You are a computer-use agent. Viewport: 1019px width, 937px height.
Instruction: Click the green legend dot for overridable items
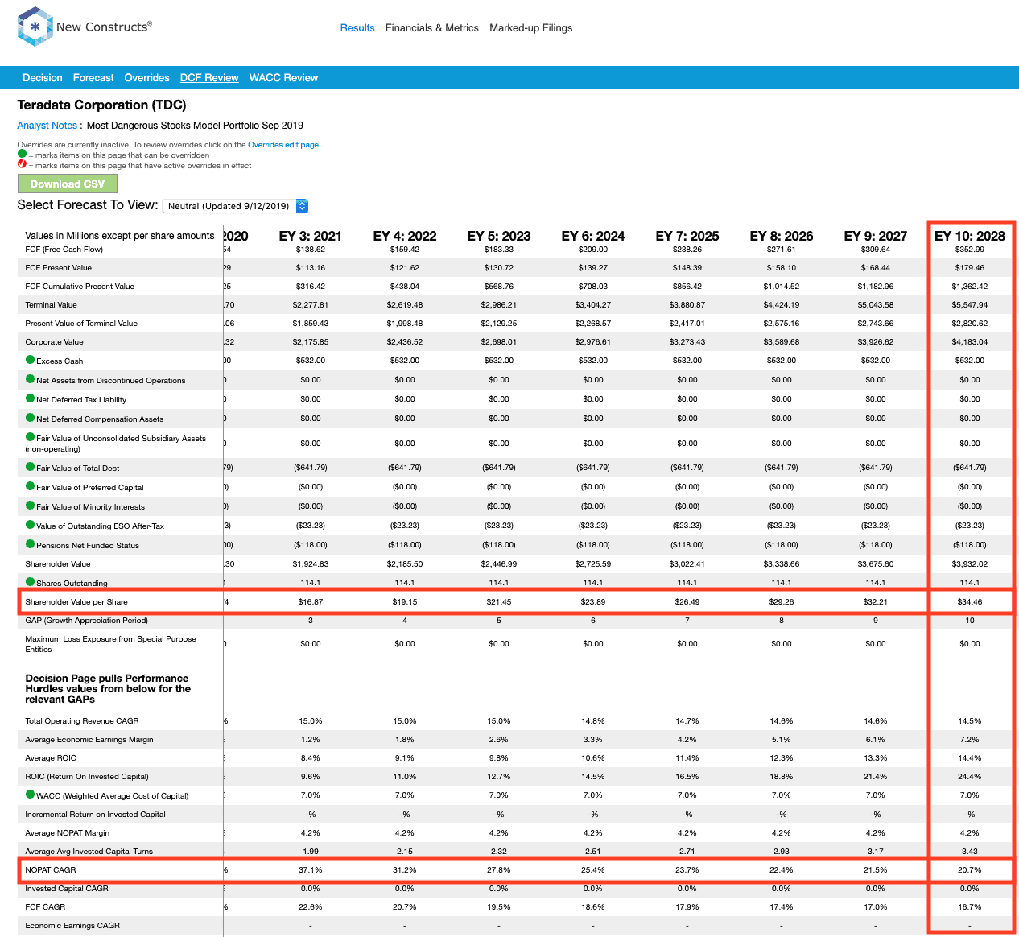(x=22, y=154)
